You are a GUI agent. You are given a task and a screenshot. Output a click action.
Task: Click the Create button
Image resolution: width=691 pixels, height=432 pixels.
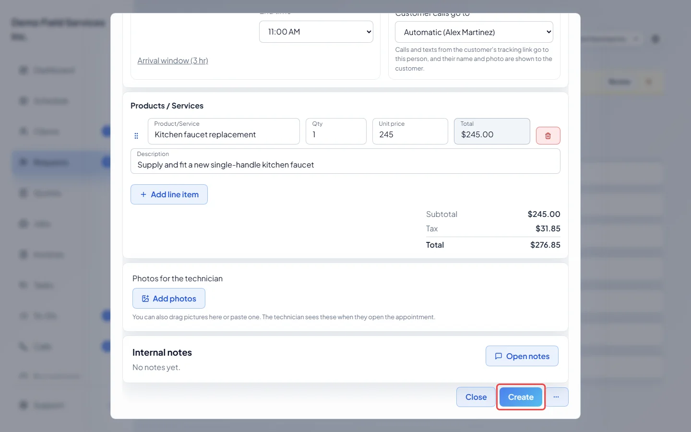521,397
